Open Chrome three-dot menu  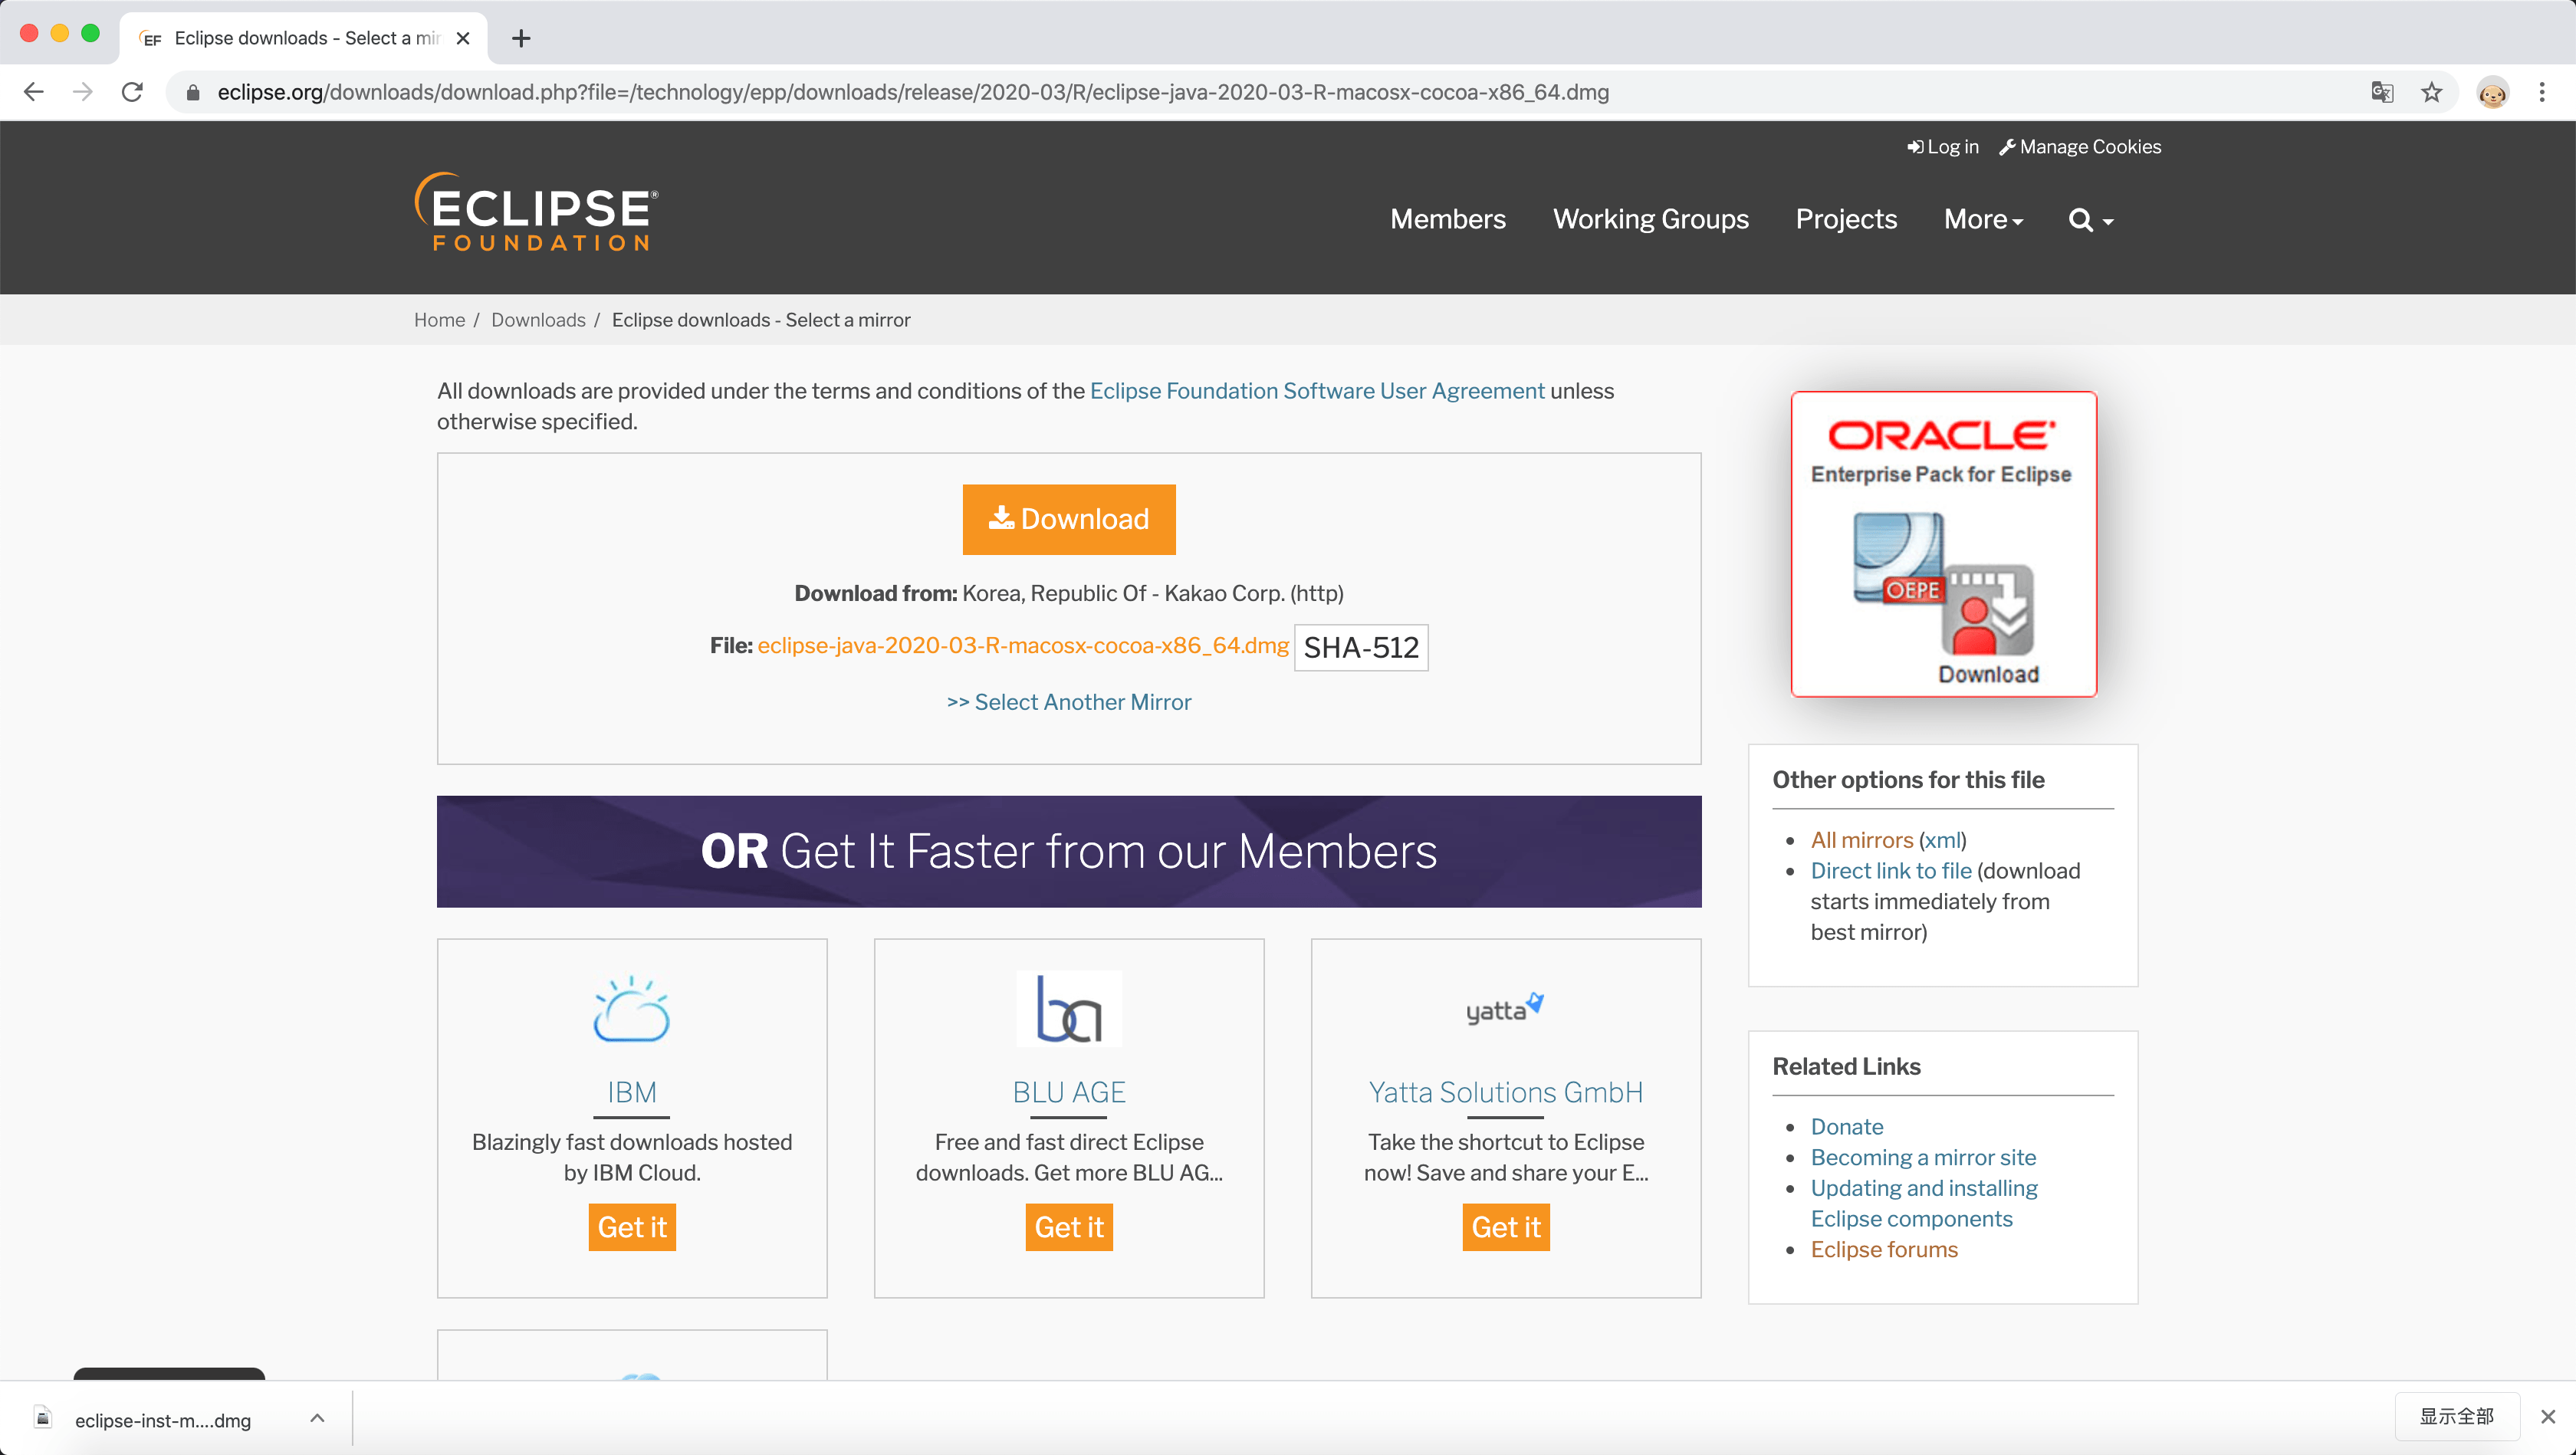(2542, 92)
